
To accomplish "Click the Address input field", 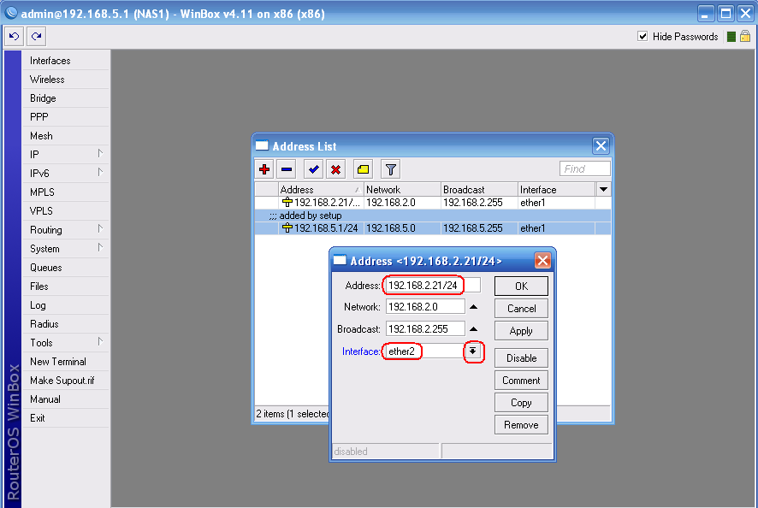I will pyautogui.click(x=433, y=285).
